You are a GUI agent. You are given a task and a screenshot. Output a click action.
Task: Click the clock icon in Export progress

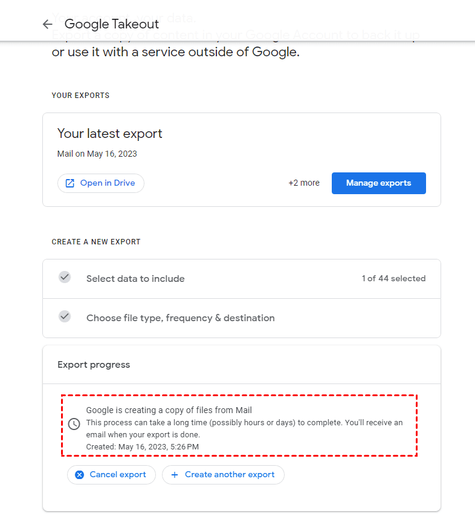(74, 424)
